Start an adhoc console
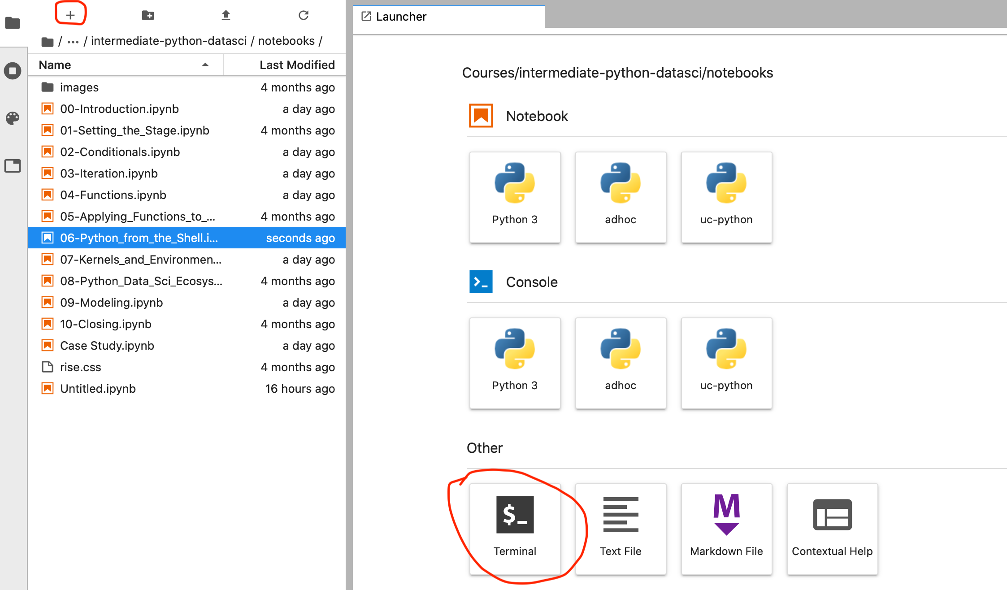Image resolution: width=1007 pixels, height=590 pixels. 621,363
